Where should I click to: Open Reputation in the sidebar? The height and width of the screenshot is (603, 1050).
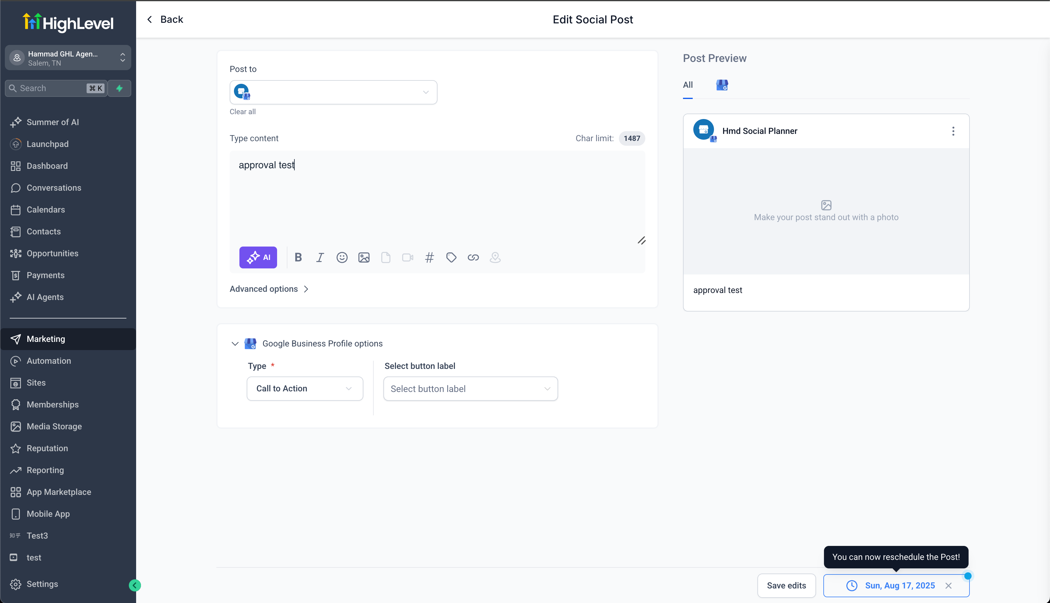coord(47,448)
